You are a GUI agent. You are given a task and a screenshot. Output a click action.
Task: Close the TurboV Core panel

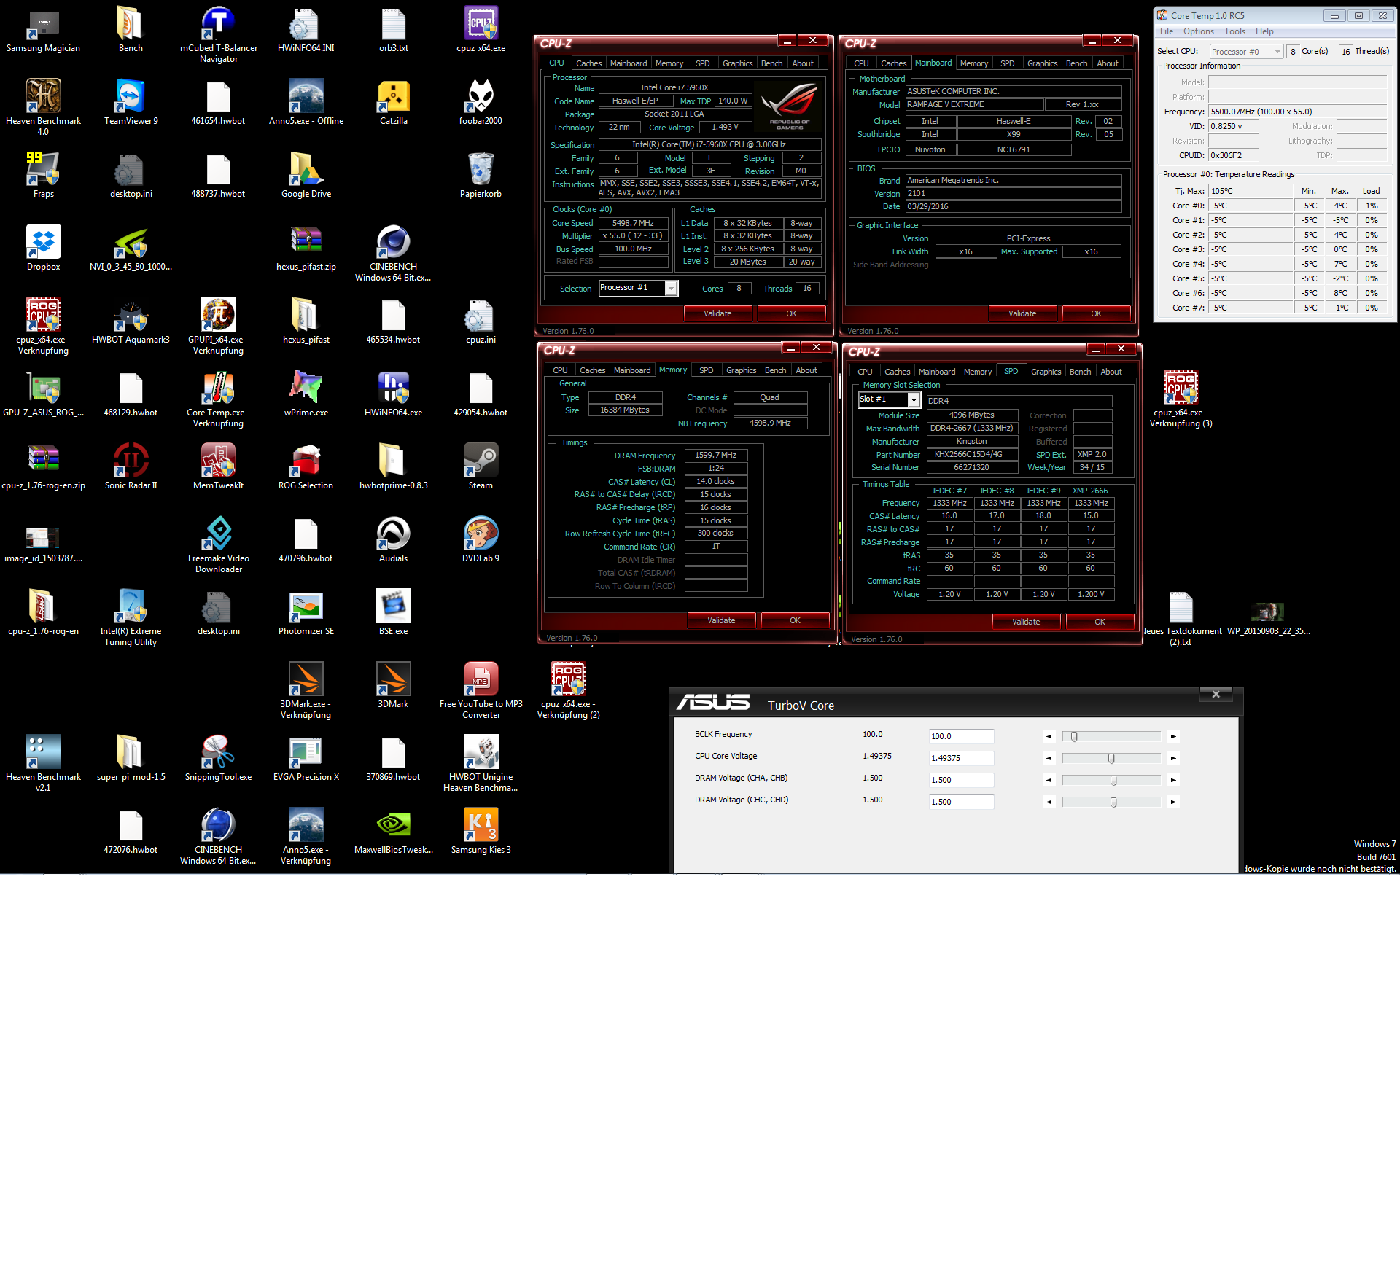1216,695
